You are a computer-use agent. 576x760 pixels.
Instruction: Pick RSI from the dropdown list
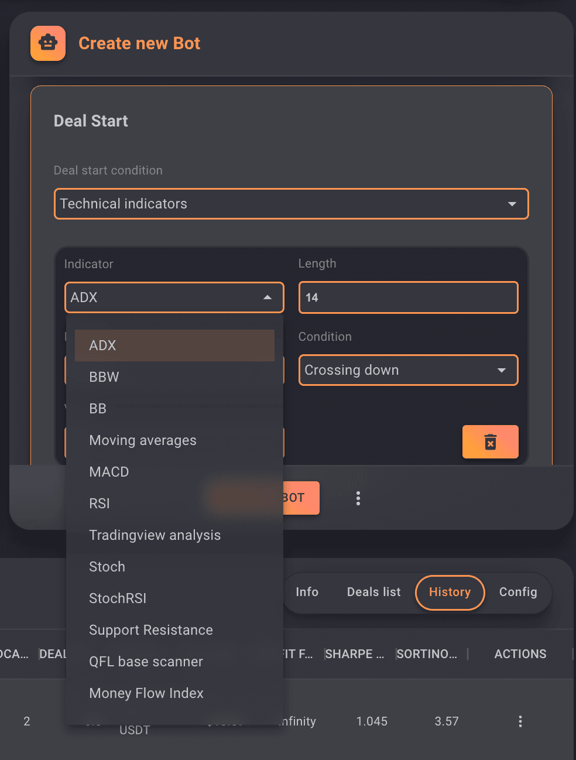pos(100,504)
